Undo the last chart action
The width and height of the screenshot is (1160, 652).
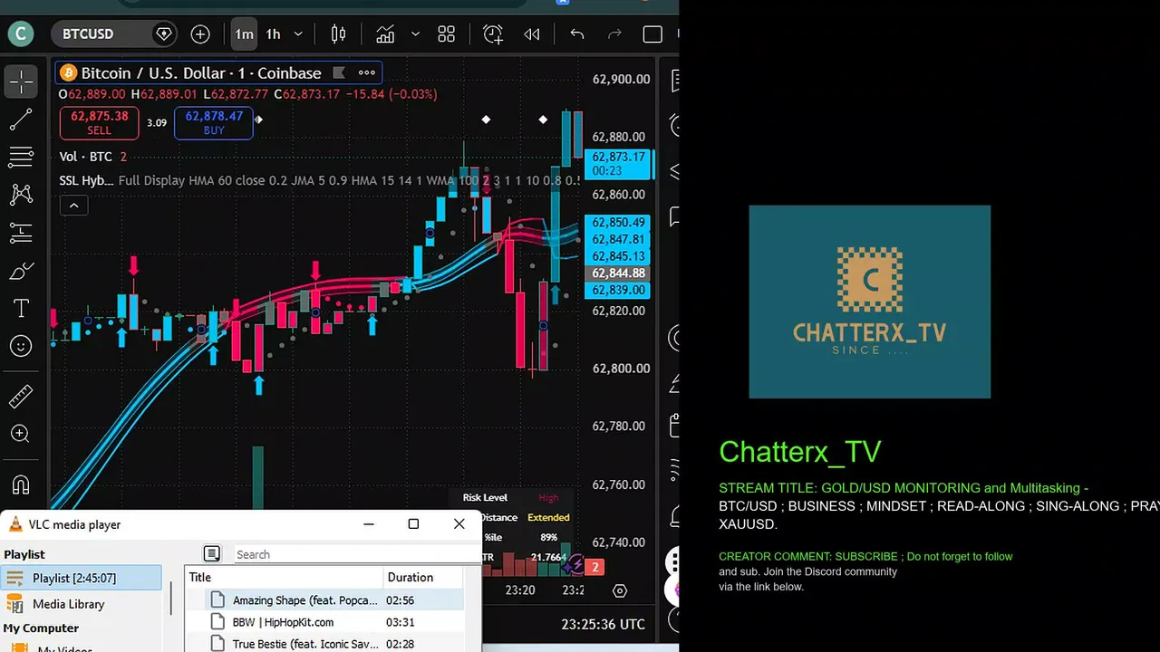[x=577, y=34]
